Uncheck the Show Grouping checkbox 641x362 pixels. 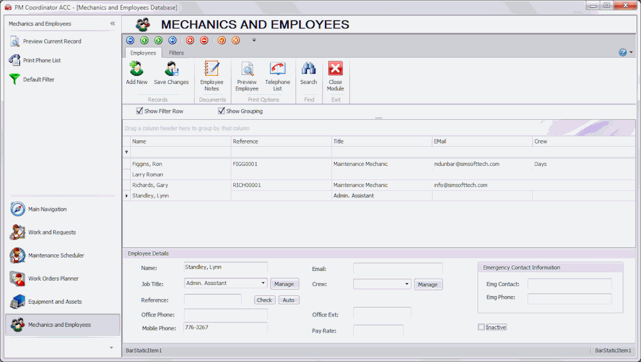click(x=221, y=111)
